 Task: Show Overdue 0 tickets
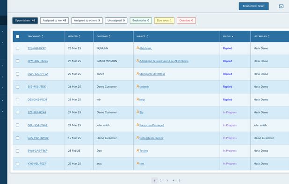[186, 21]
